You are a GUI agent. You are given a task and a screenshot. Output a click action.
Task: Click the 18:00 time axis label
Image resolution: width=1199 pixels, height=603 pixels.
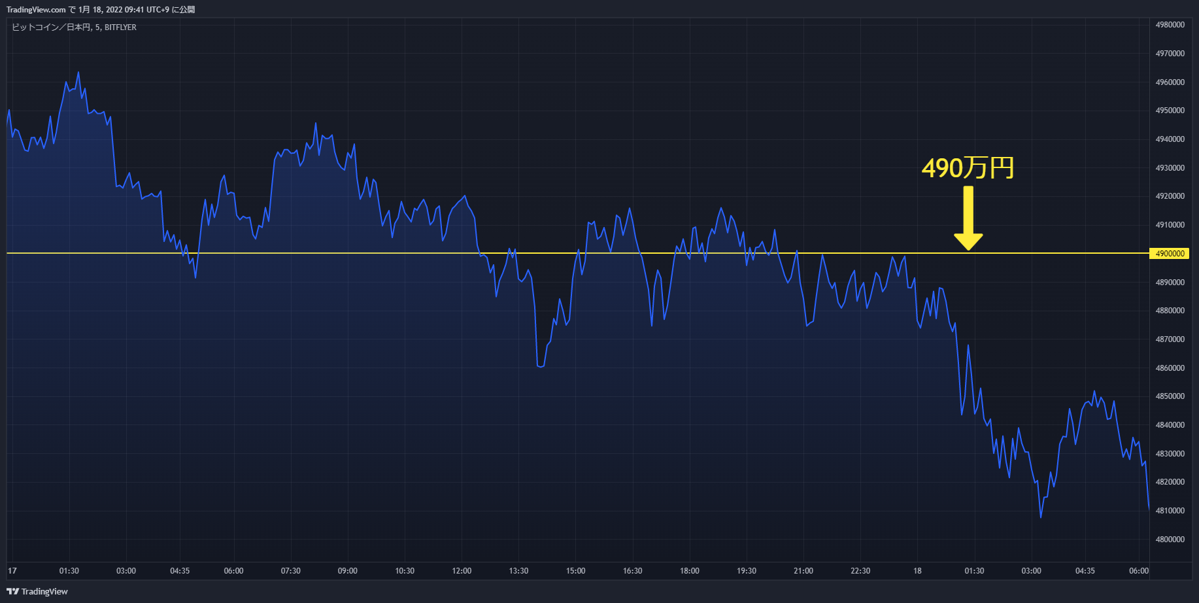690,571
